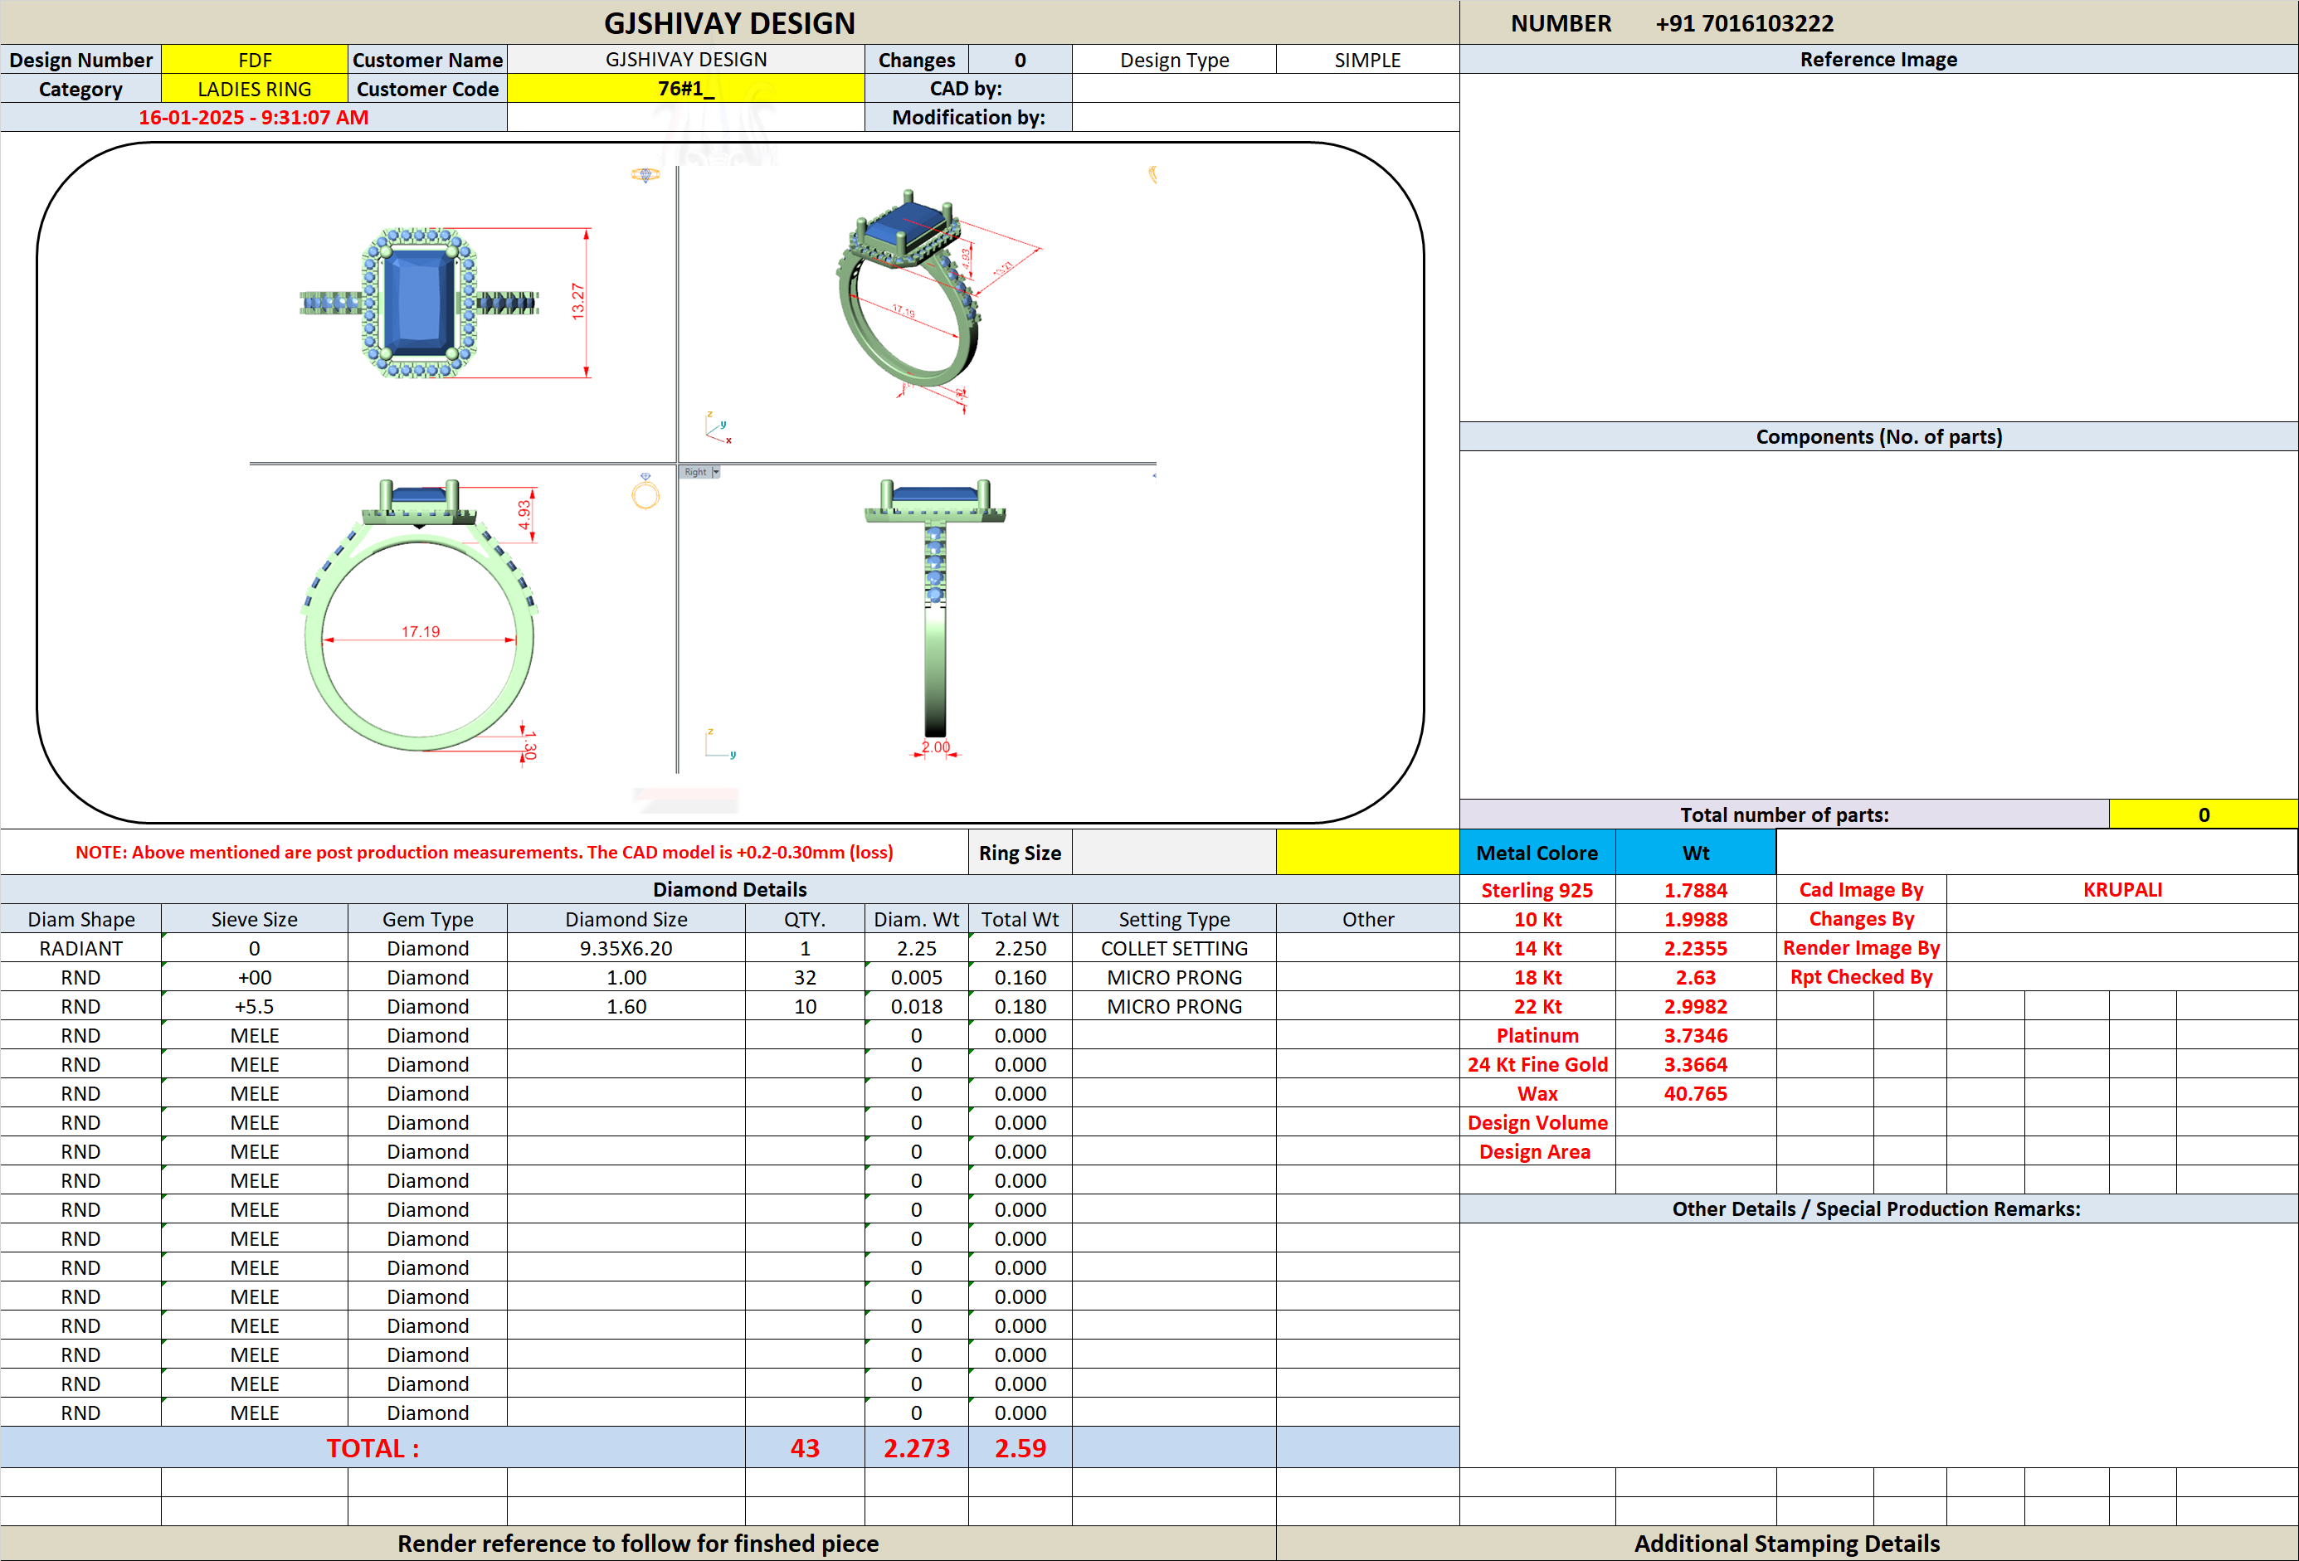The width and height of the screenshot is (2299, 1561).
Task: Click Render reference to follow for finshed piece
Action: (x=638, y=1544)
